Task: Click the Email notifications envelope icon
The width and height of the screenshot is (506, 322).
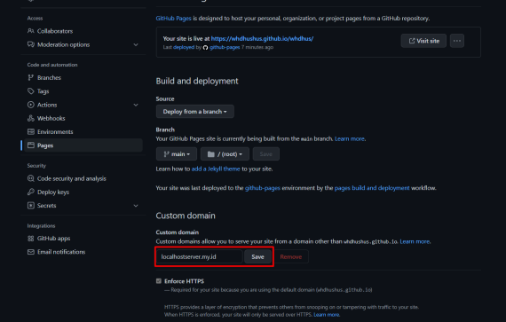Action: [31, 252]
